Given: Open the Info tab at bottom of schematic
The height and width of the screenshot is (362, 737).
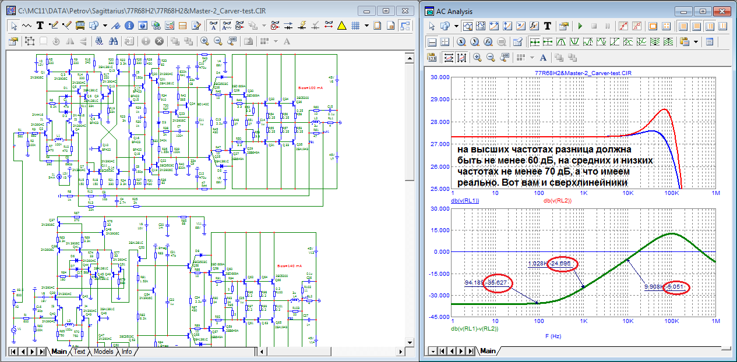Looking at the screenshot, I should [127, 352].
